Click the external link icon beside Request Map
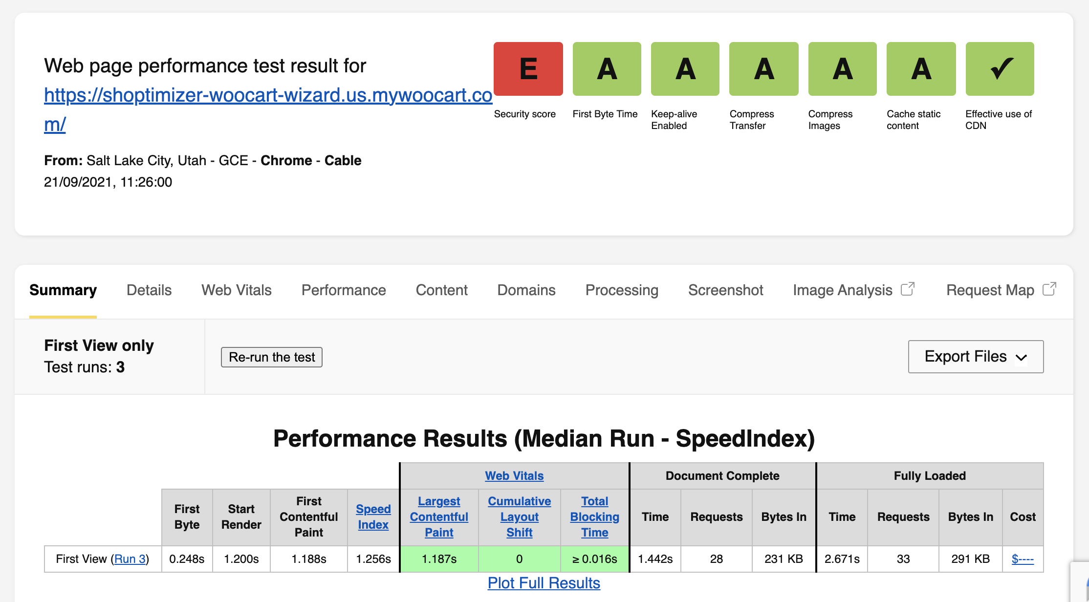This screenshot has height=602, width=1089. coord(1049,289)
